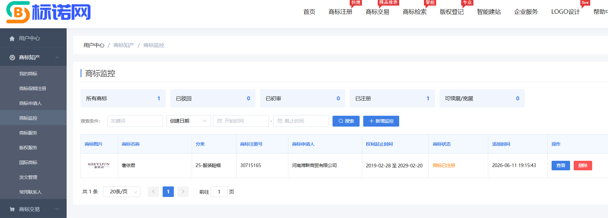Click the 2026-06-11 19:15:43 added time
The height and width of the screenshot is (218, 608).
[514, 165]
